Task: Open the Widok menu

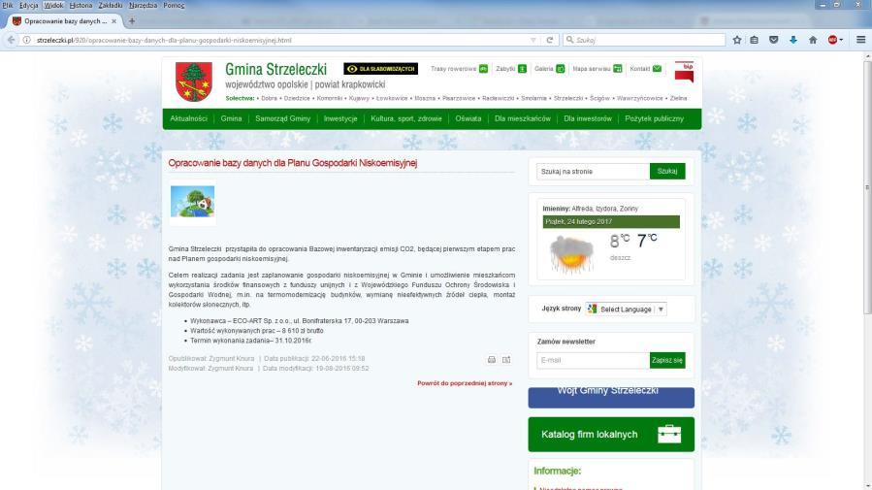Action: point(53,5)
